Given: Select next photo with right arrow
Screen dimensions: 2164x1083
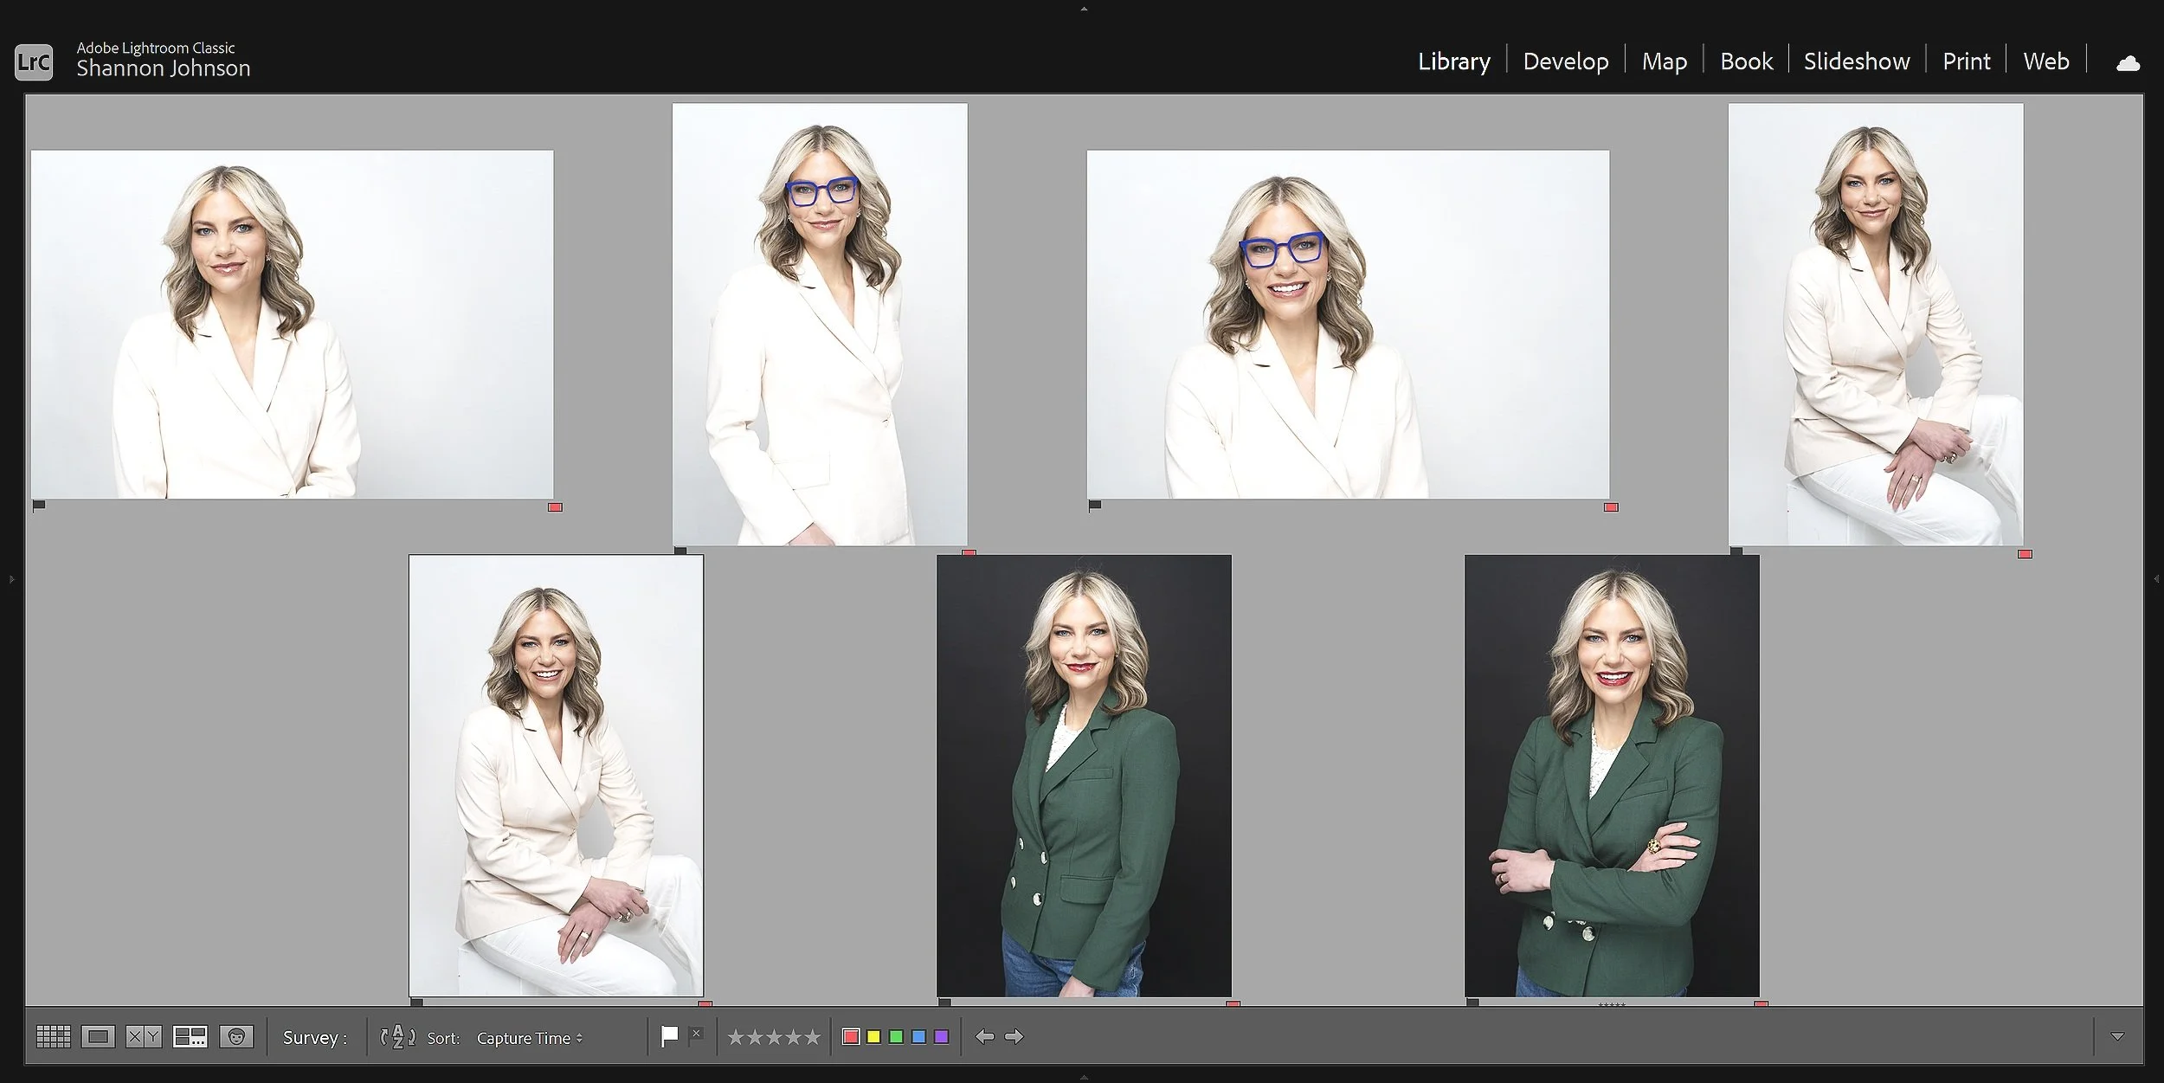Looking at the screenshot, I should (1014, 1036).
